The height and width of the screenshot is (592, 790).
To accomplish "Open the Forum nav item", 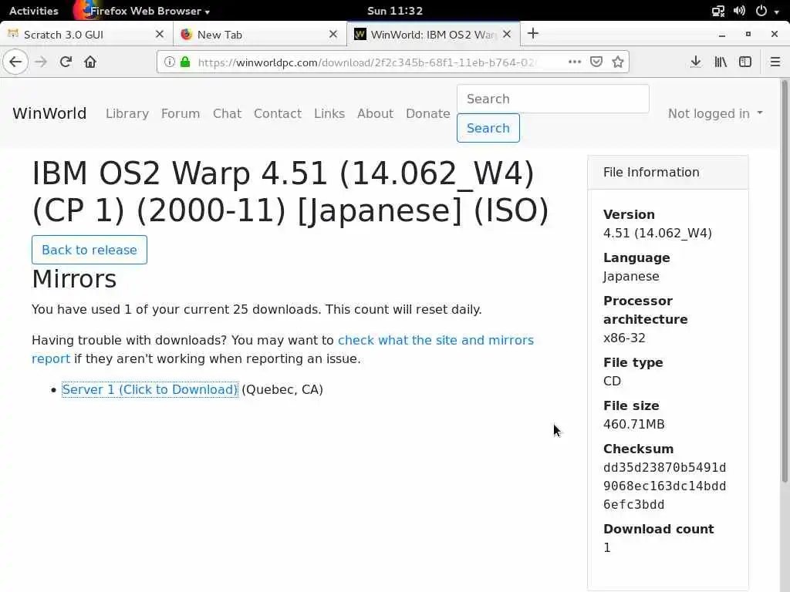I will (181, 113).
